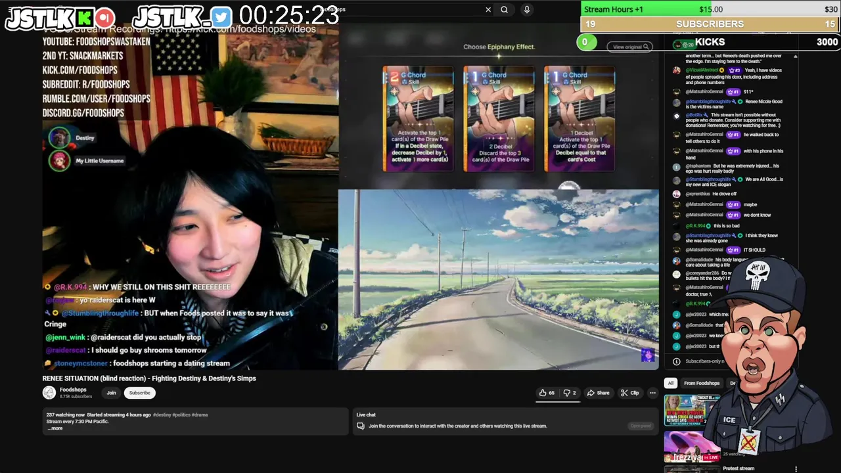Click the @tsphantom username in chat

coord(698,166)
